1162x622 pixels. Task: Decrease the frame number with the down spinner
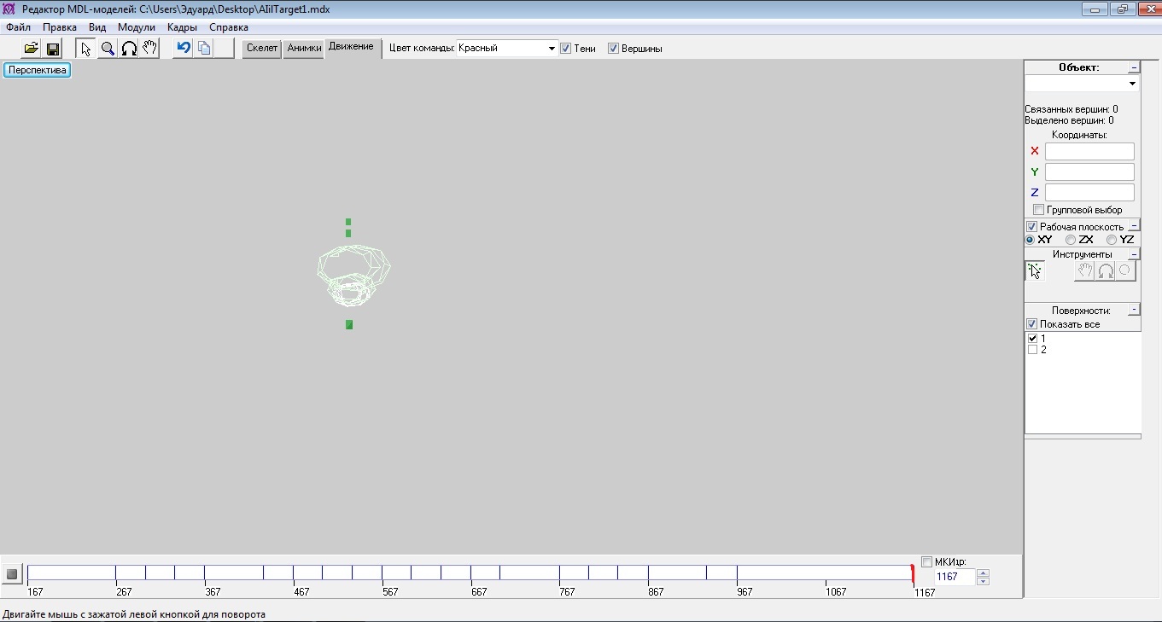[983, 581]
